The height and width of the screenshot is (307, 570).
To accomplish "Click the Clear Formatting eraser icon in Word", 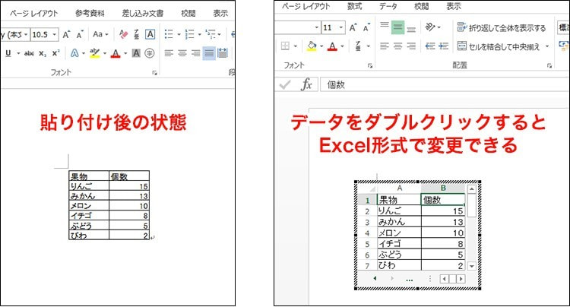I will pos(124,34).
